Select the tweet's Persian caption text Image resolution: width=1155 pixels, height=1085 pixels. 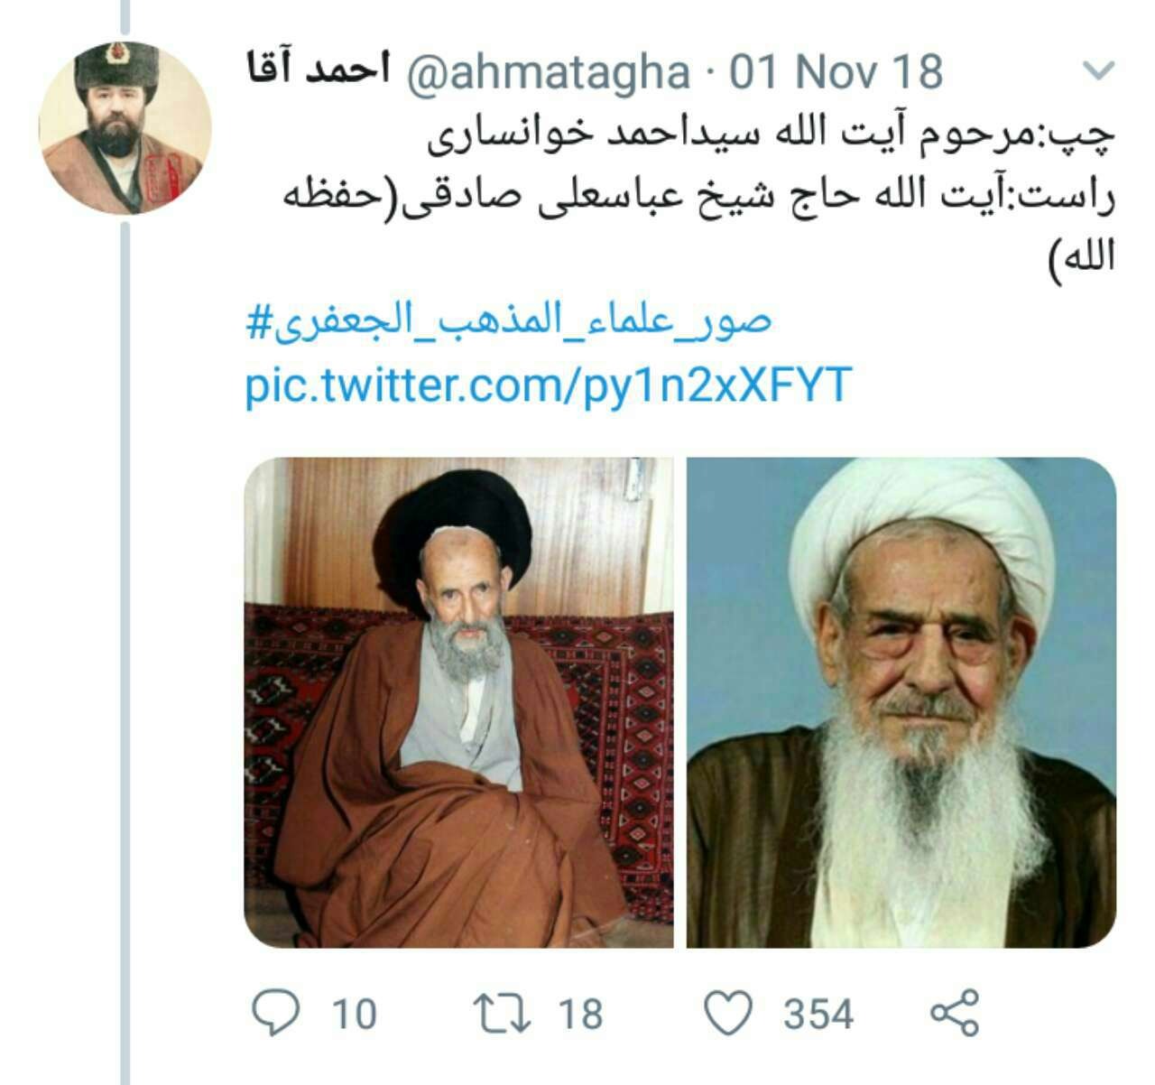[681, 197]
